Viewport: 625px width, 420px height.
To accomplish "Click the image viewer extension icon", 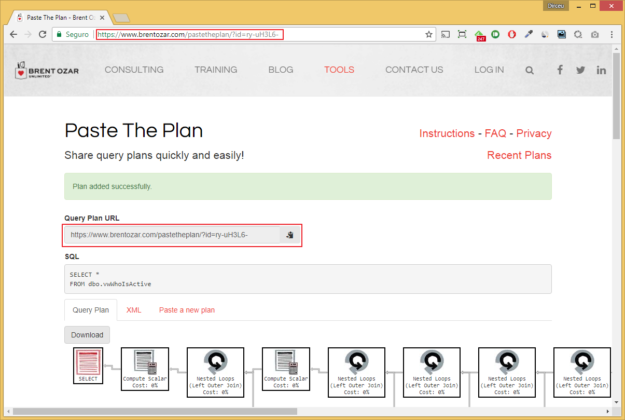I will 562,35.
